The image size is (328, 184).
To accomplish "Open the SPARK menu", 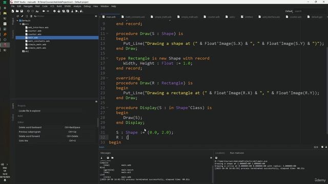I will (67, 6).
